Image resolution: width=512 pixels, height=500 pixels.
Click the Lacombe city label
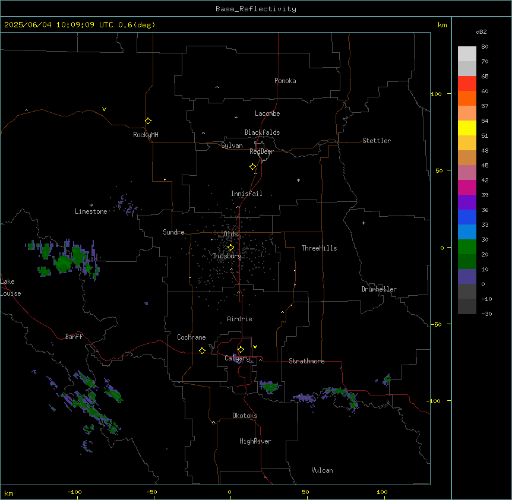[267, 113]
